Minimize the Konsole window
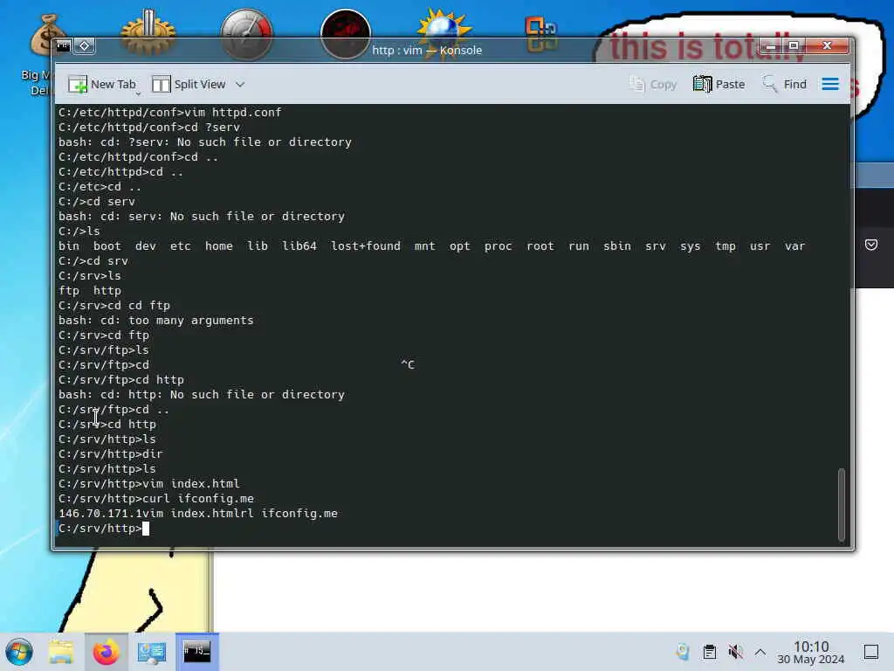 click(771, 45)
